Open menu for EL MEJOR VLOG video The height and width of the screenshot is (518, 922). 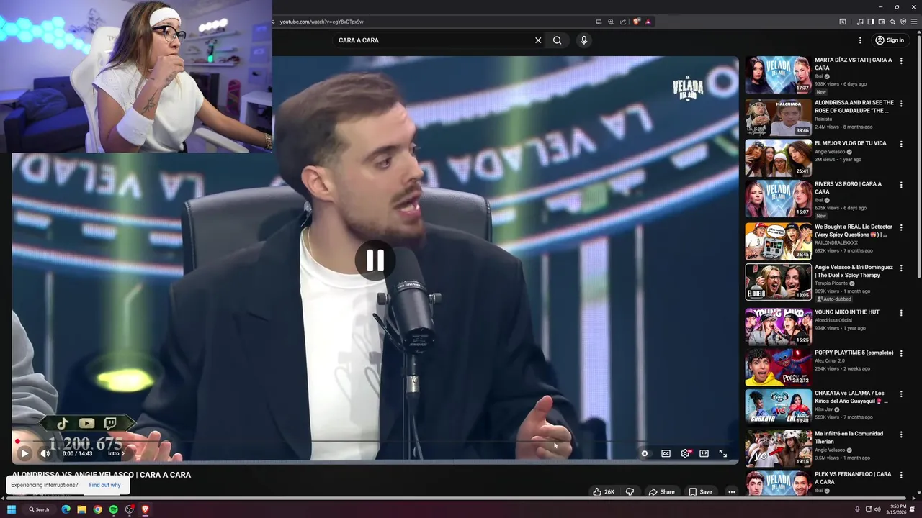pos(900,144)
